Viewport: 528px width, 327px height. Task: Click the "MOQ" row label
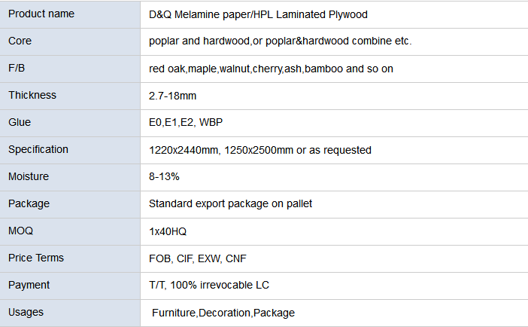[x=20, y=231]
